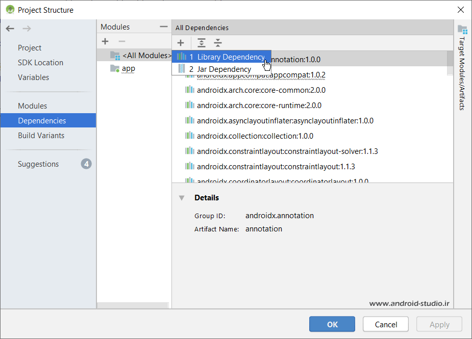This screenshot has height=339, width=472.
Task: Open the Build Variants section
Action: [x=41, y=136]
